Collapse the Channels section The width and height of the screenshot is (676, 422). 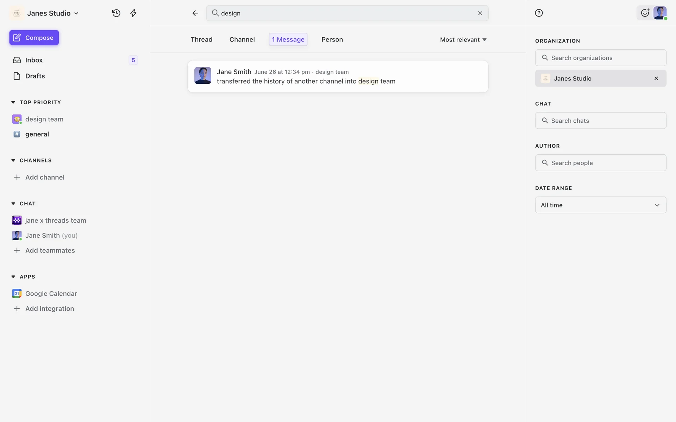(x=13, y=160)
